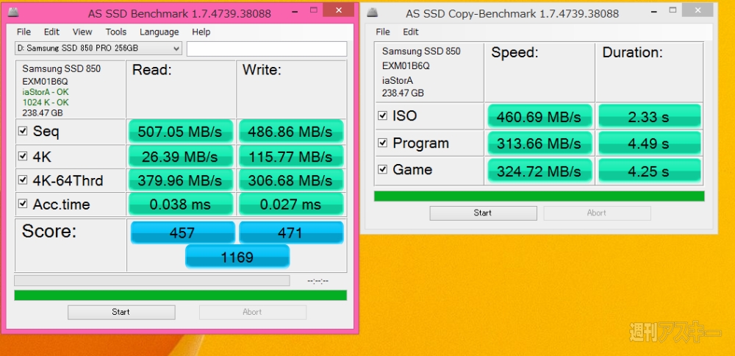The width and height of the screenshot is (735, 356).
Task: Click Abort in AS SSD Benchmark window
Action: 252,312
